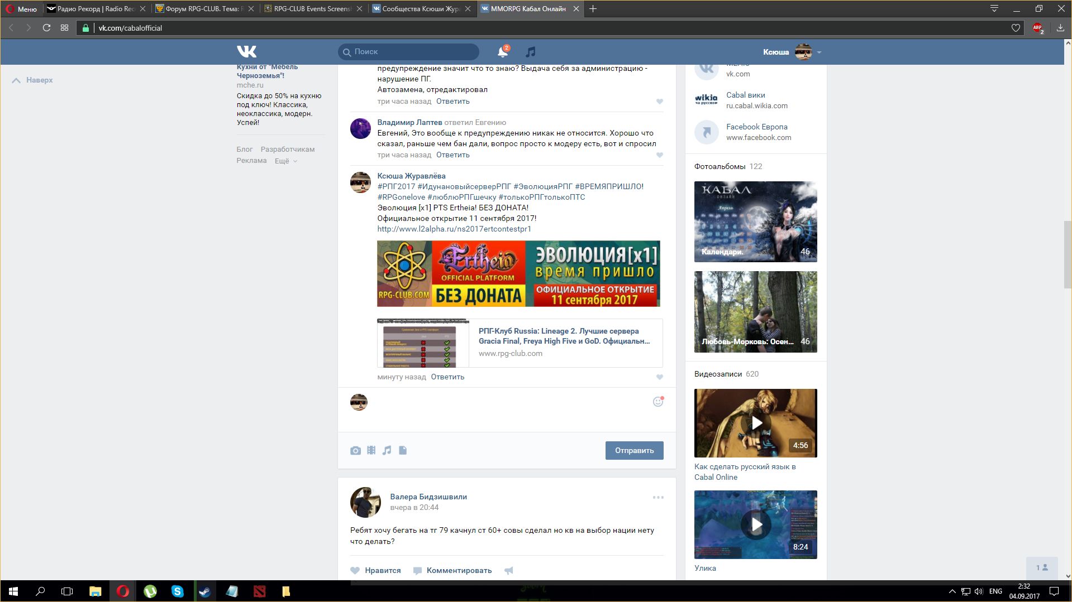Viewport: 1072px width, 602px height.
Task: Open Разработчикам footer link
Action: click(x=288, y=150)
